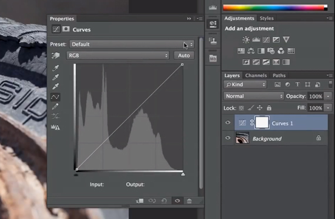
Task: Open the Adjustments panel flyout menu
Action: point(330,18)
